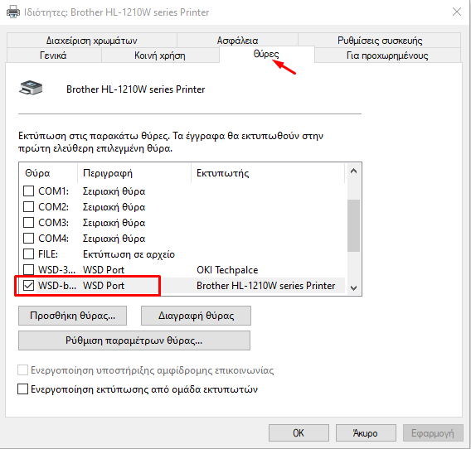The image size is (471, 449).
Task: Click the Brother printer device icon
Action: [31, 88]
